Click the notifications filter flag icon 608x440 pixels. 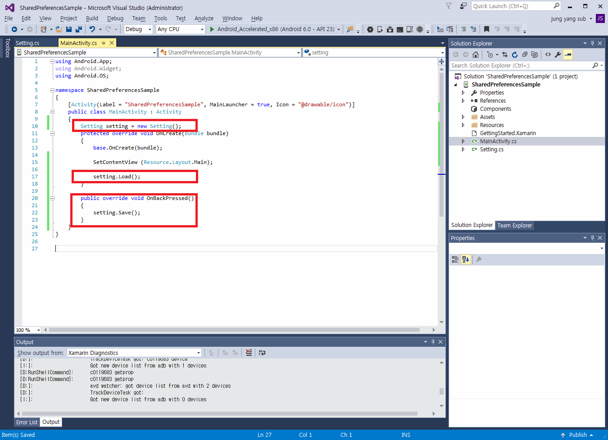click(x=449, y=6)
